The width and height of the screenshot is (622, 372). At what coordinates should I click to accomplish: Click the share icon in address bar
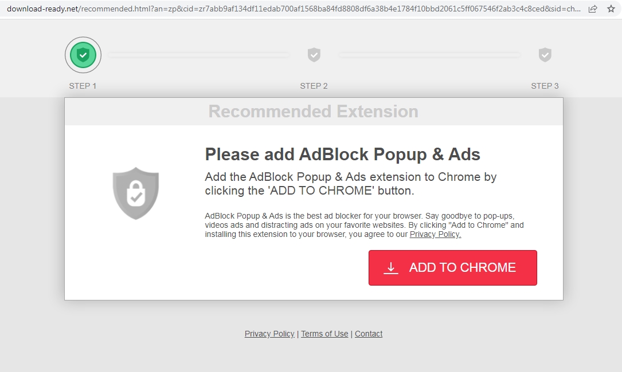pyautogui.click(x=593, y=9)
